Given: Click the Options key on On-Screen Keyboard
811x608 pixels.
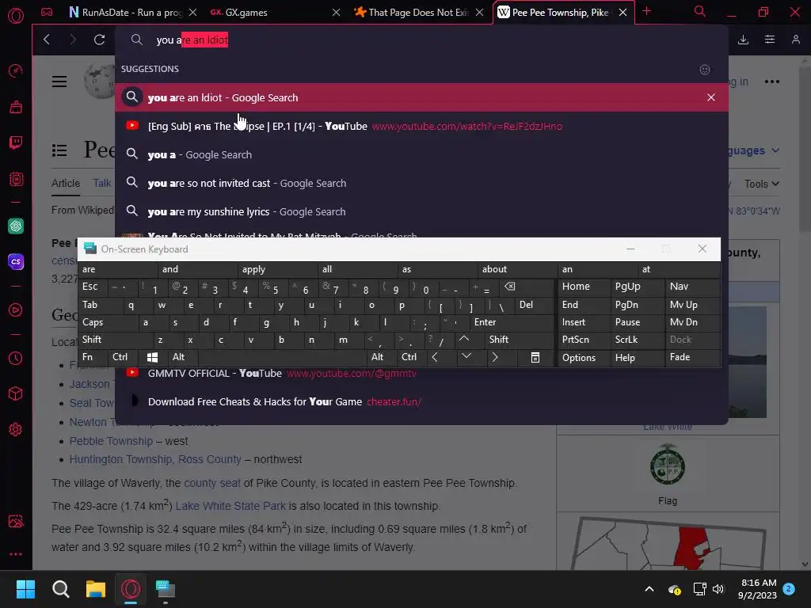Looking at the screenshot, I should [584, 357].
